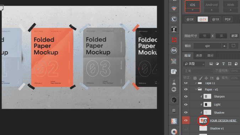Expand the iOS options chevron
The image size is (240, 135).
(x=192, y=10)
